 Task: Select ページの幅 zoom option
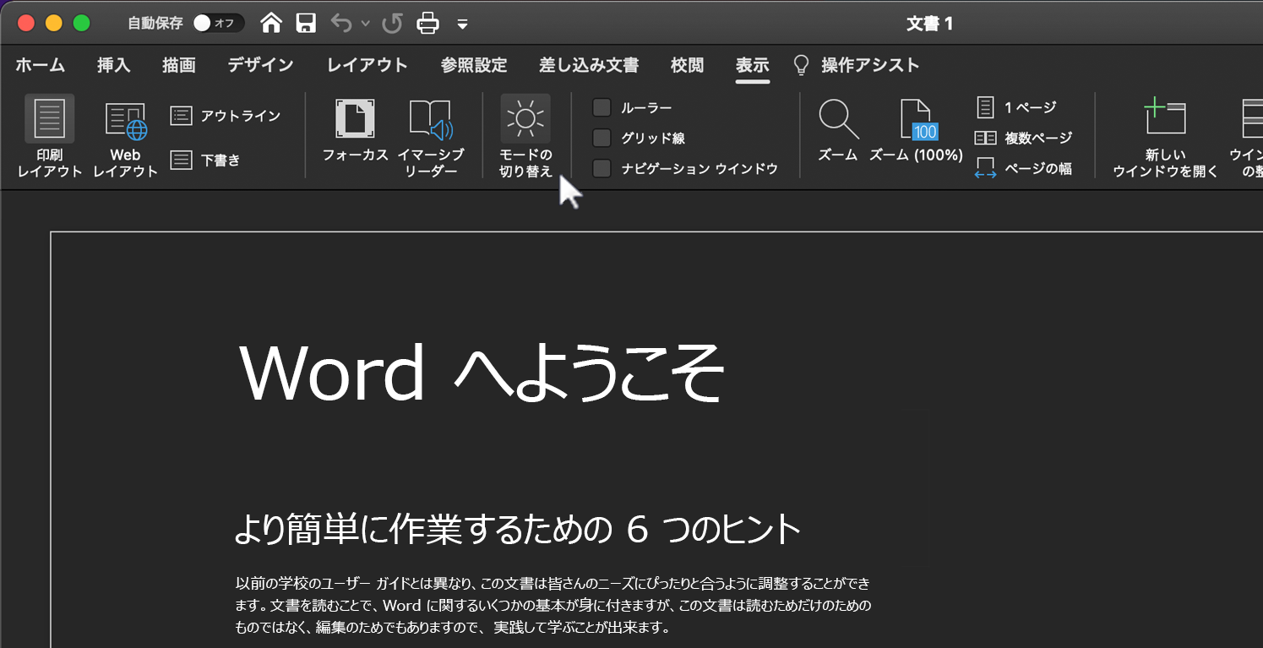tap(1023, 168)
